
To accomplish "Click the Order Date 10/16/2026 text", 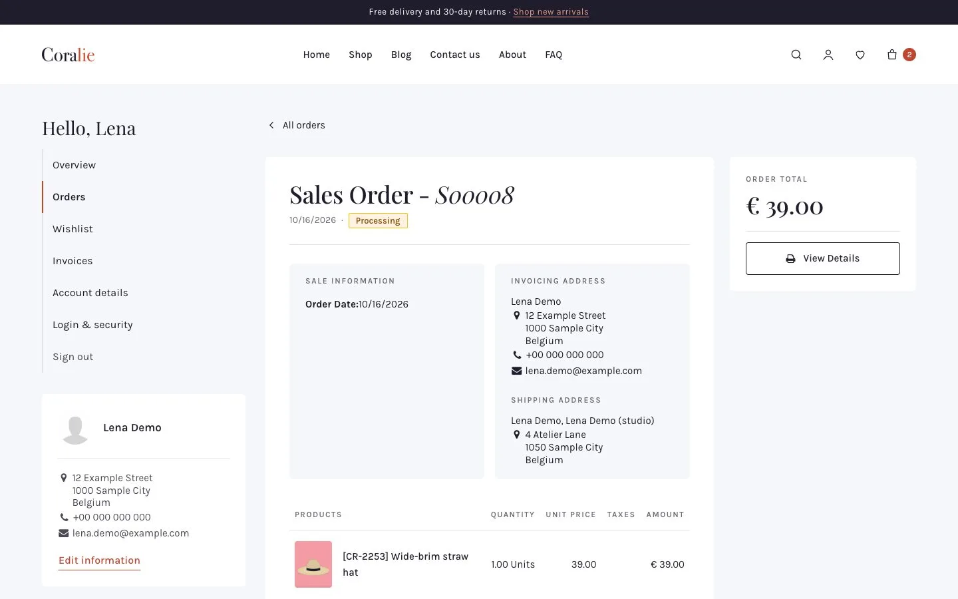I will point(357,304).
